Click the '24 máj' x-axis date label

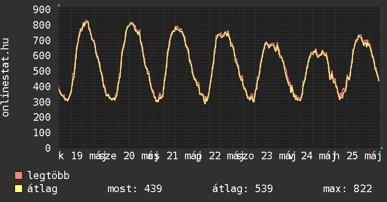click(x=318, y=156)
